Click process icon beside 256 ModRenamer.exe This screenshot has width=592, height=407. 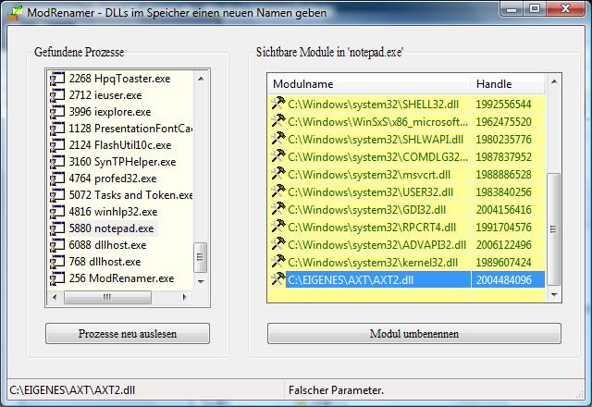[57, 277]
